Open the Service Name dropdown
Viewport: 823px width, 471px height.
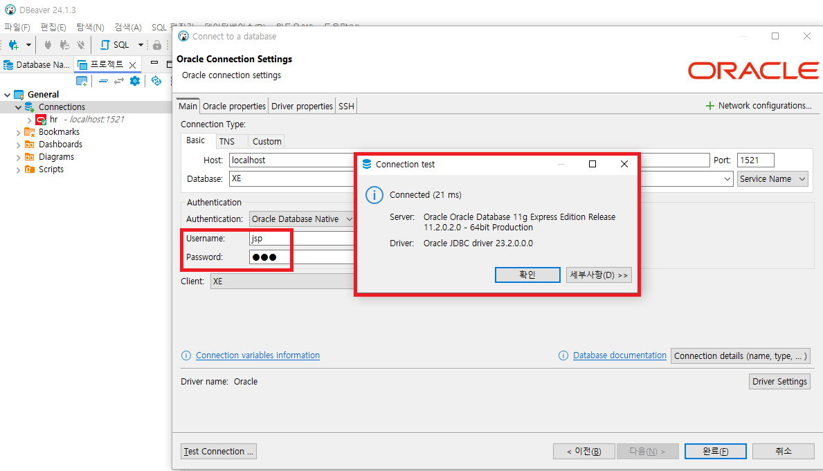(x=772, y=179)
